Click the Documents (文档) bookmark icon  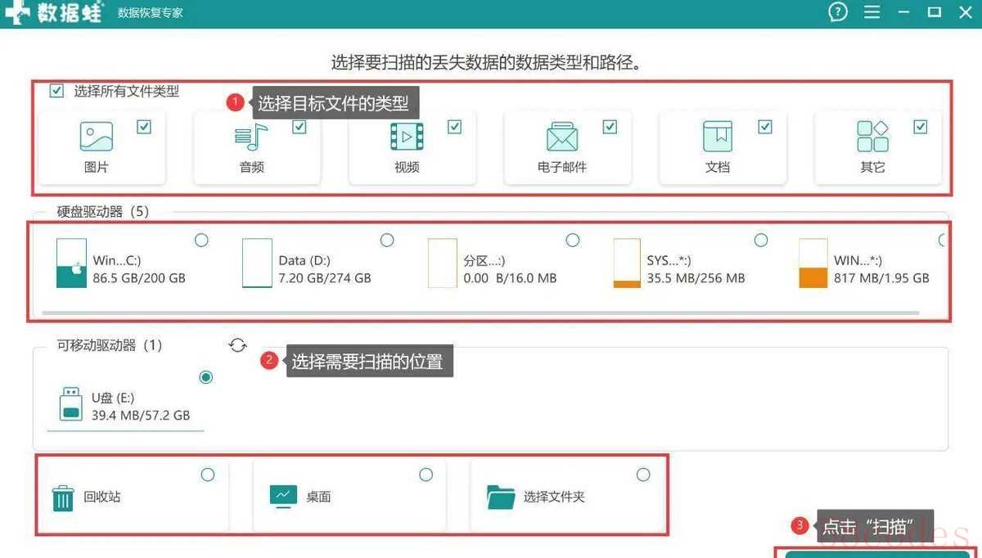tap(718, 137)
